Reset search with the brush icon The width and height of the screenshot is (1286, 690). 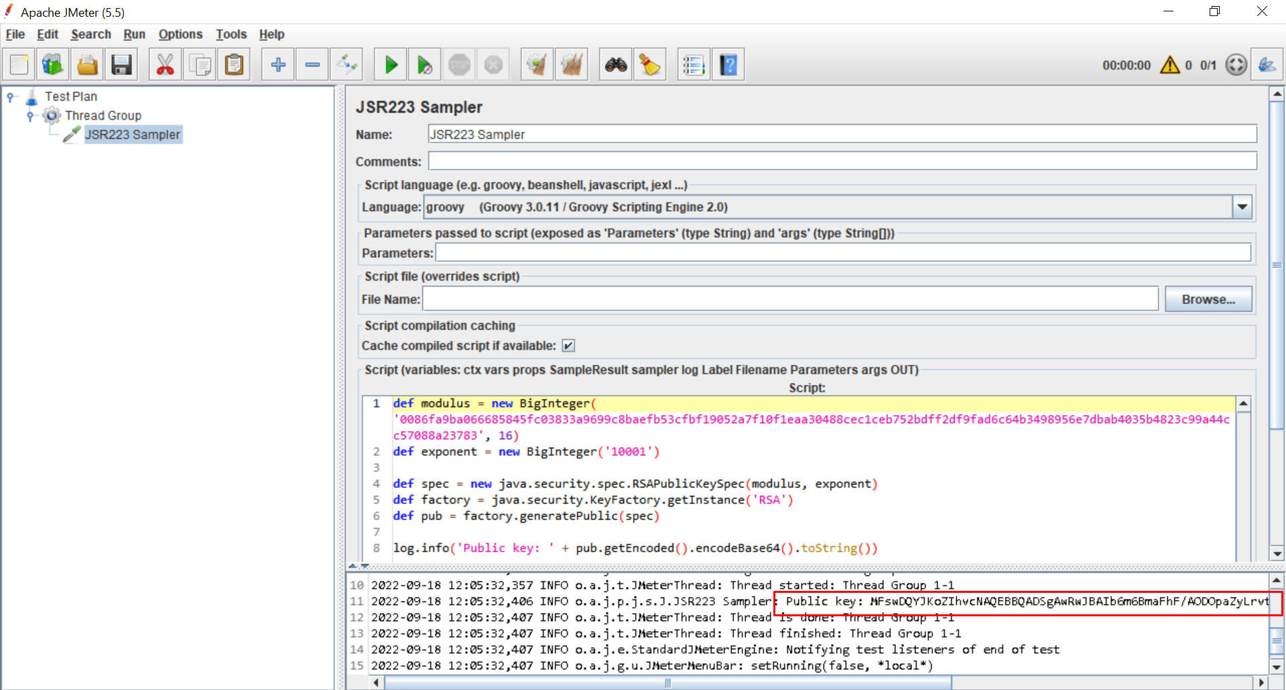coord(650,65)
